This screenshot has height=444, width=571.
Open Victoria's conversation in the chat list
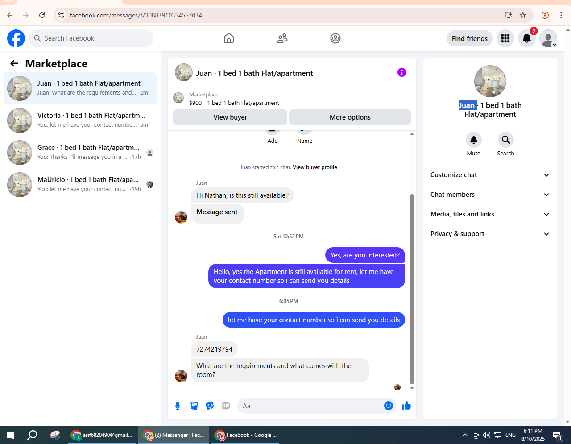pos(80,120)
